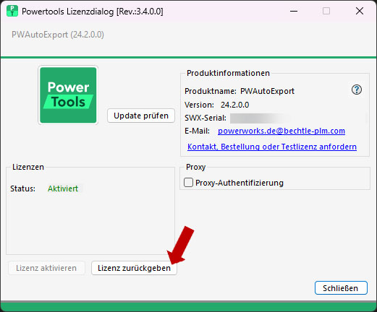This screenshot has width=377, height=312.
Task: Click the green Aktiviert status text
Action: point(63,188)
